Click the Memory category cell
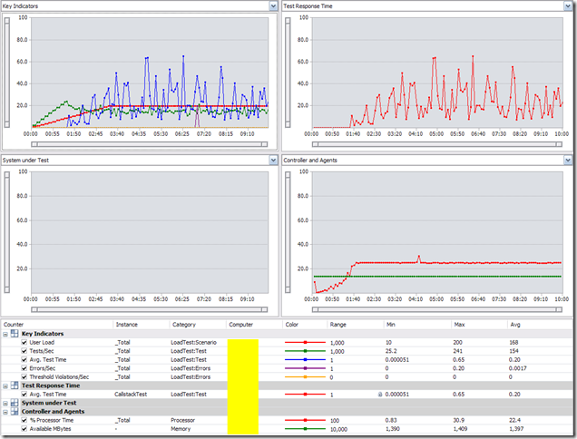 point(181,429)
